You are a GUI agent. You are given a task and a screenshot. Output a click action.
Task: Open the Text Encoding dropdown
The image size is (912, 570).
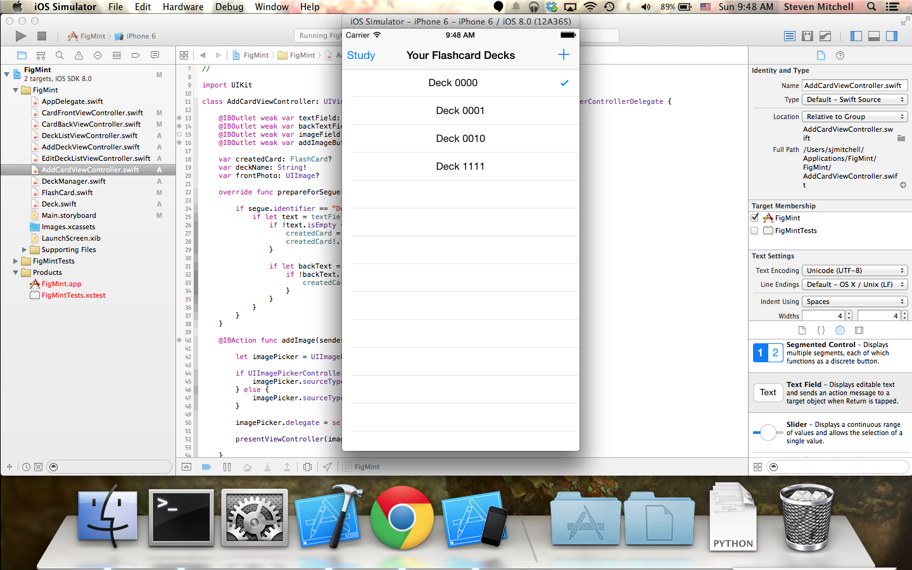[x=855, y=270]
